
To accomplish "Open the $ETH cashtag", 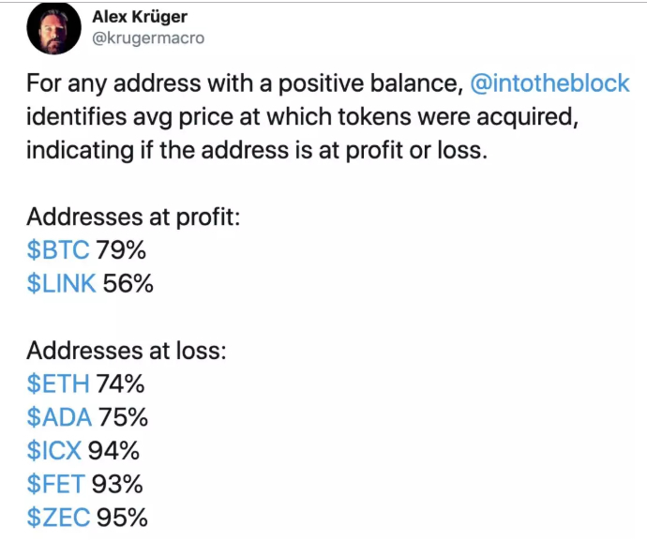I will click(x=58, y=383).
